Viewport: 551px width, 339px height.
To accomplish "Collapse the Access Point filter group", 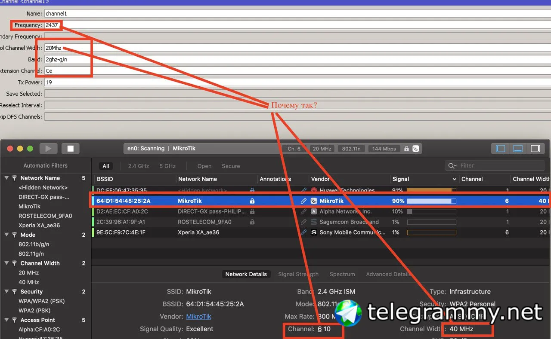I will click(x=6, y=320).
